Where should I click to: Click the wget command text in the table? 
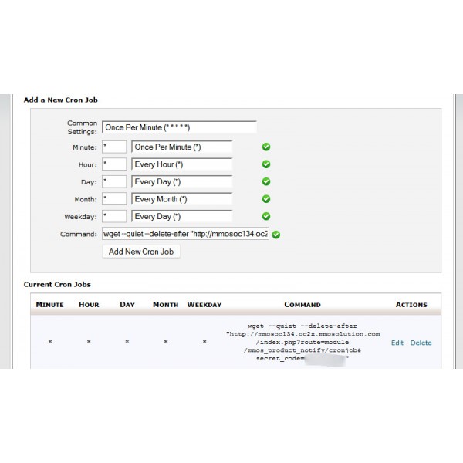pyautogui.click(x=303, y=342)
